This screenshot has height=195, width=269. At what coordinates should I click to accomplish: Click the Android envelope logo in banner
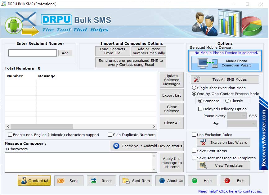[22, 24]
